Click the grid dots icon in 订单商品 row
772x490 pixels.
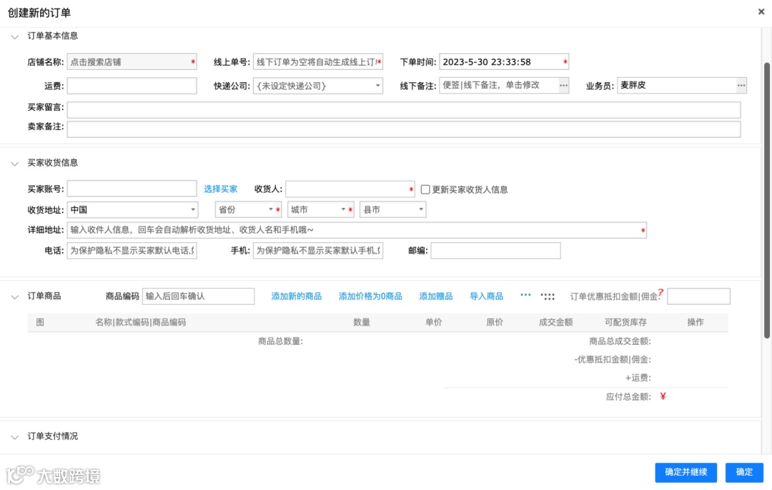[546, 296]
